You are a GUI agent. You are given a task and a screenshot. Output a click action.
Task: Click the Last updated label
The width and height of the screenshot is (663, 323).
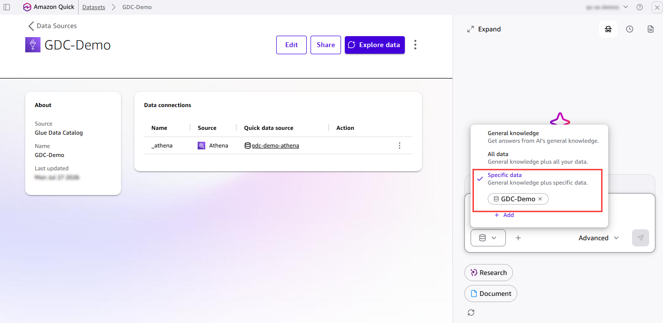51,168
